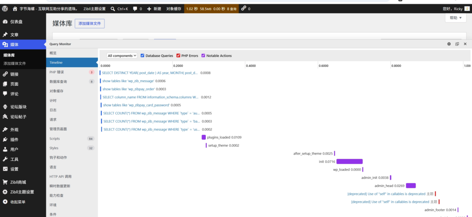Expand the 帮助 help dropdown
Viewport: 472px width, 217px height.
click(456, 18)
